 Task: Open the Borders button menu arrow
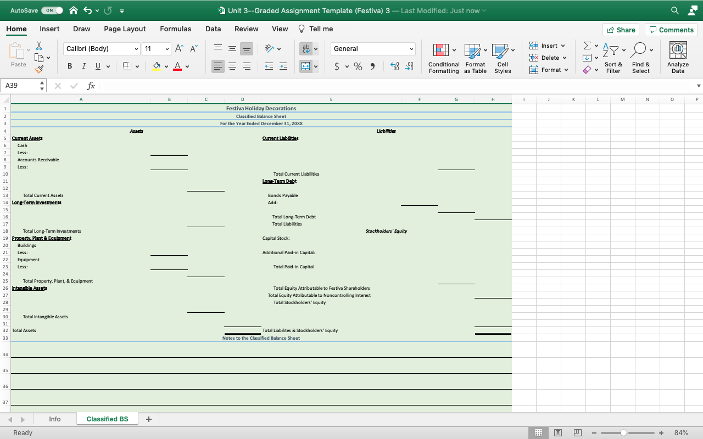(137, 66)
